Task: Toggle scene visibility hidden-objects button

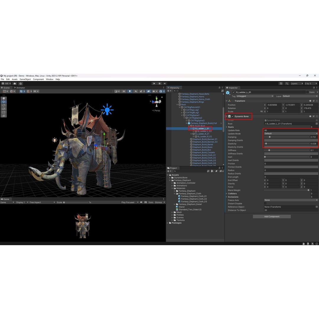Action: 149,91
